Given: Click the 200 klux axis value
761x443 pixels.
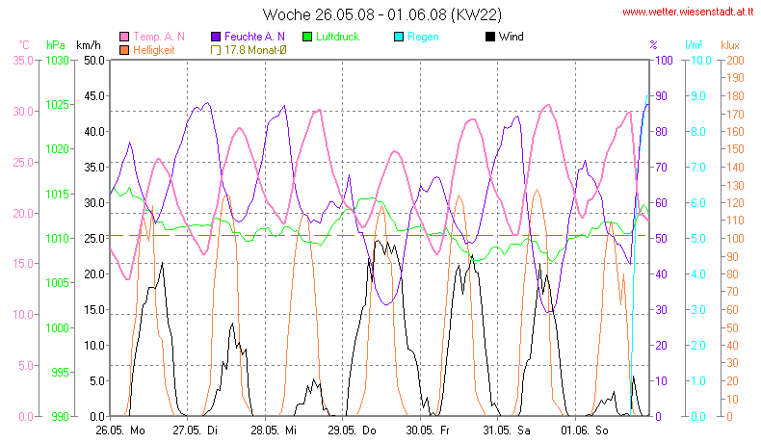Looking at the screenshot, I should pos(735,61).
